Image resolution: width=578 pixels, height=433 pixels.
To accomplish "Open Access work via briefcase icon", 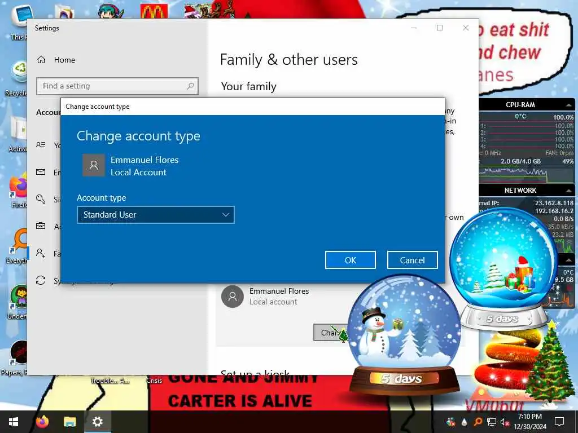I will point(41,226).
